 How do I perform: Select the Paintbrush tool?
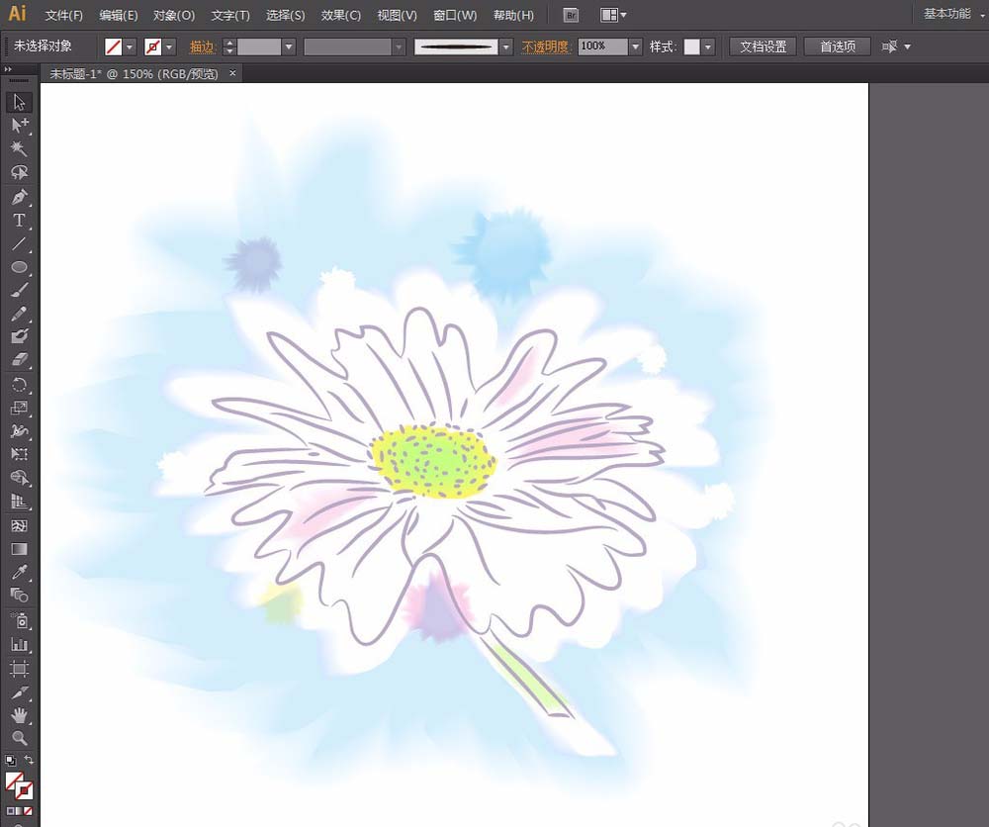coord(19,291)
